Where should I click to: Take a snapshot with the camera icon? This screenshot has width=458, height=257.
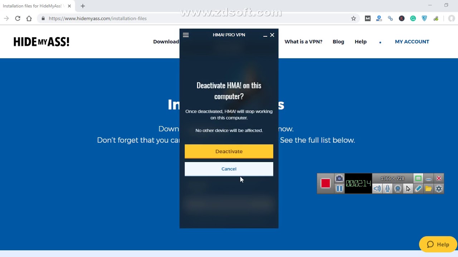[339, 178]
